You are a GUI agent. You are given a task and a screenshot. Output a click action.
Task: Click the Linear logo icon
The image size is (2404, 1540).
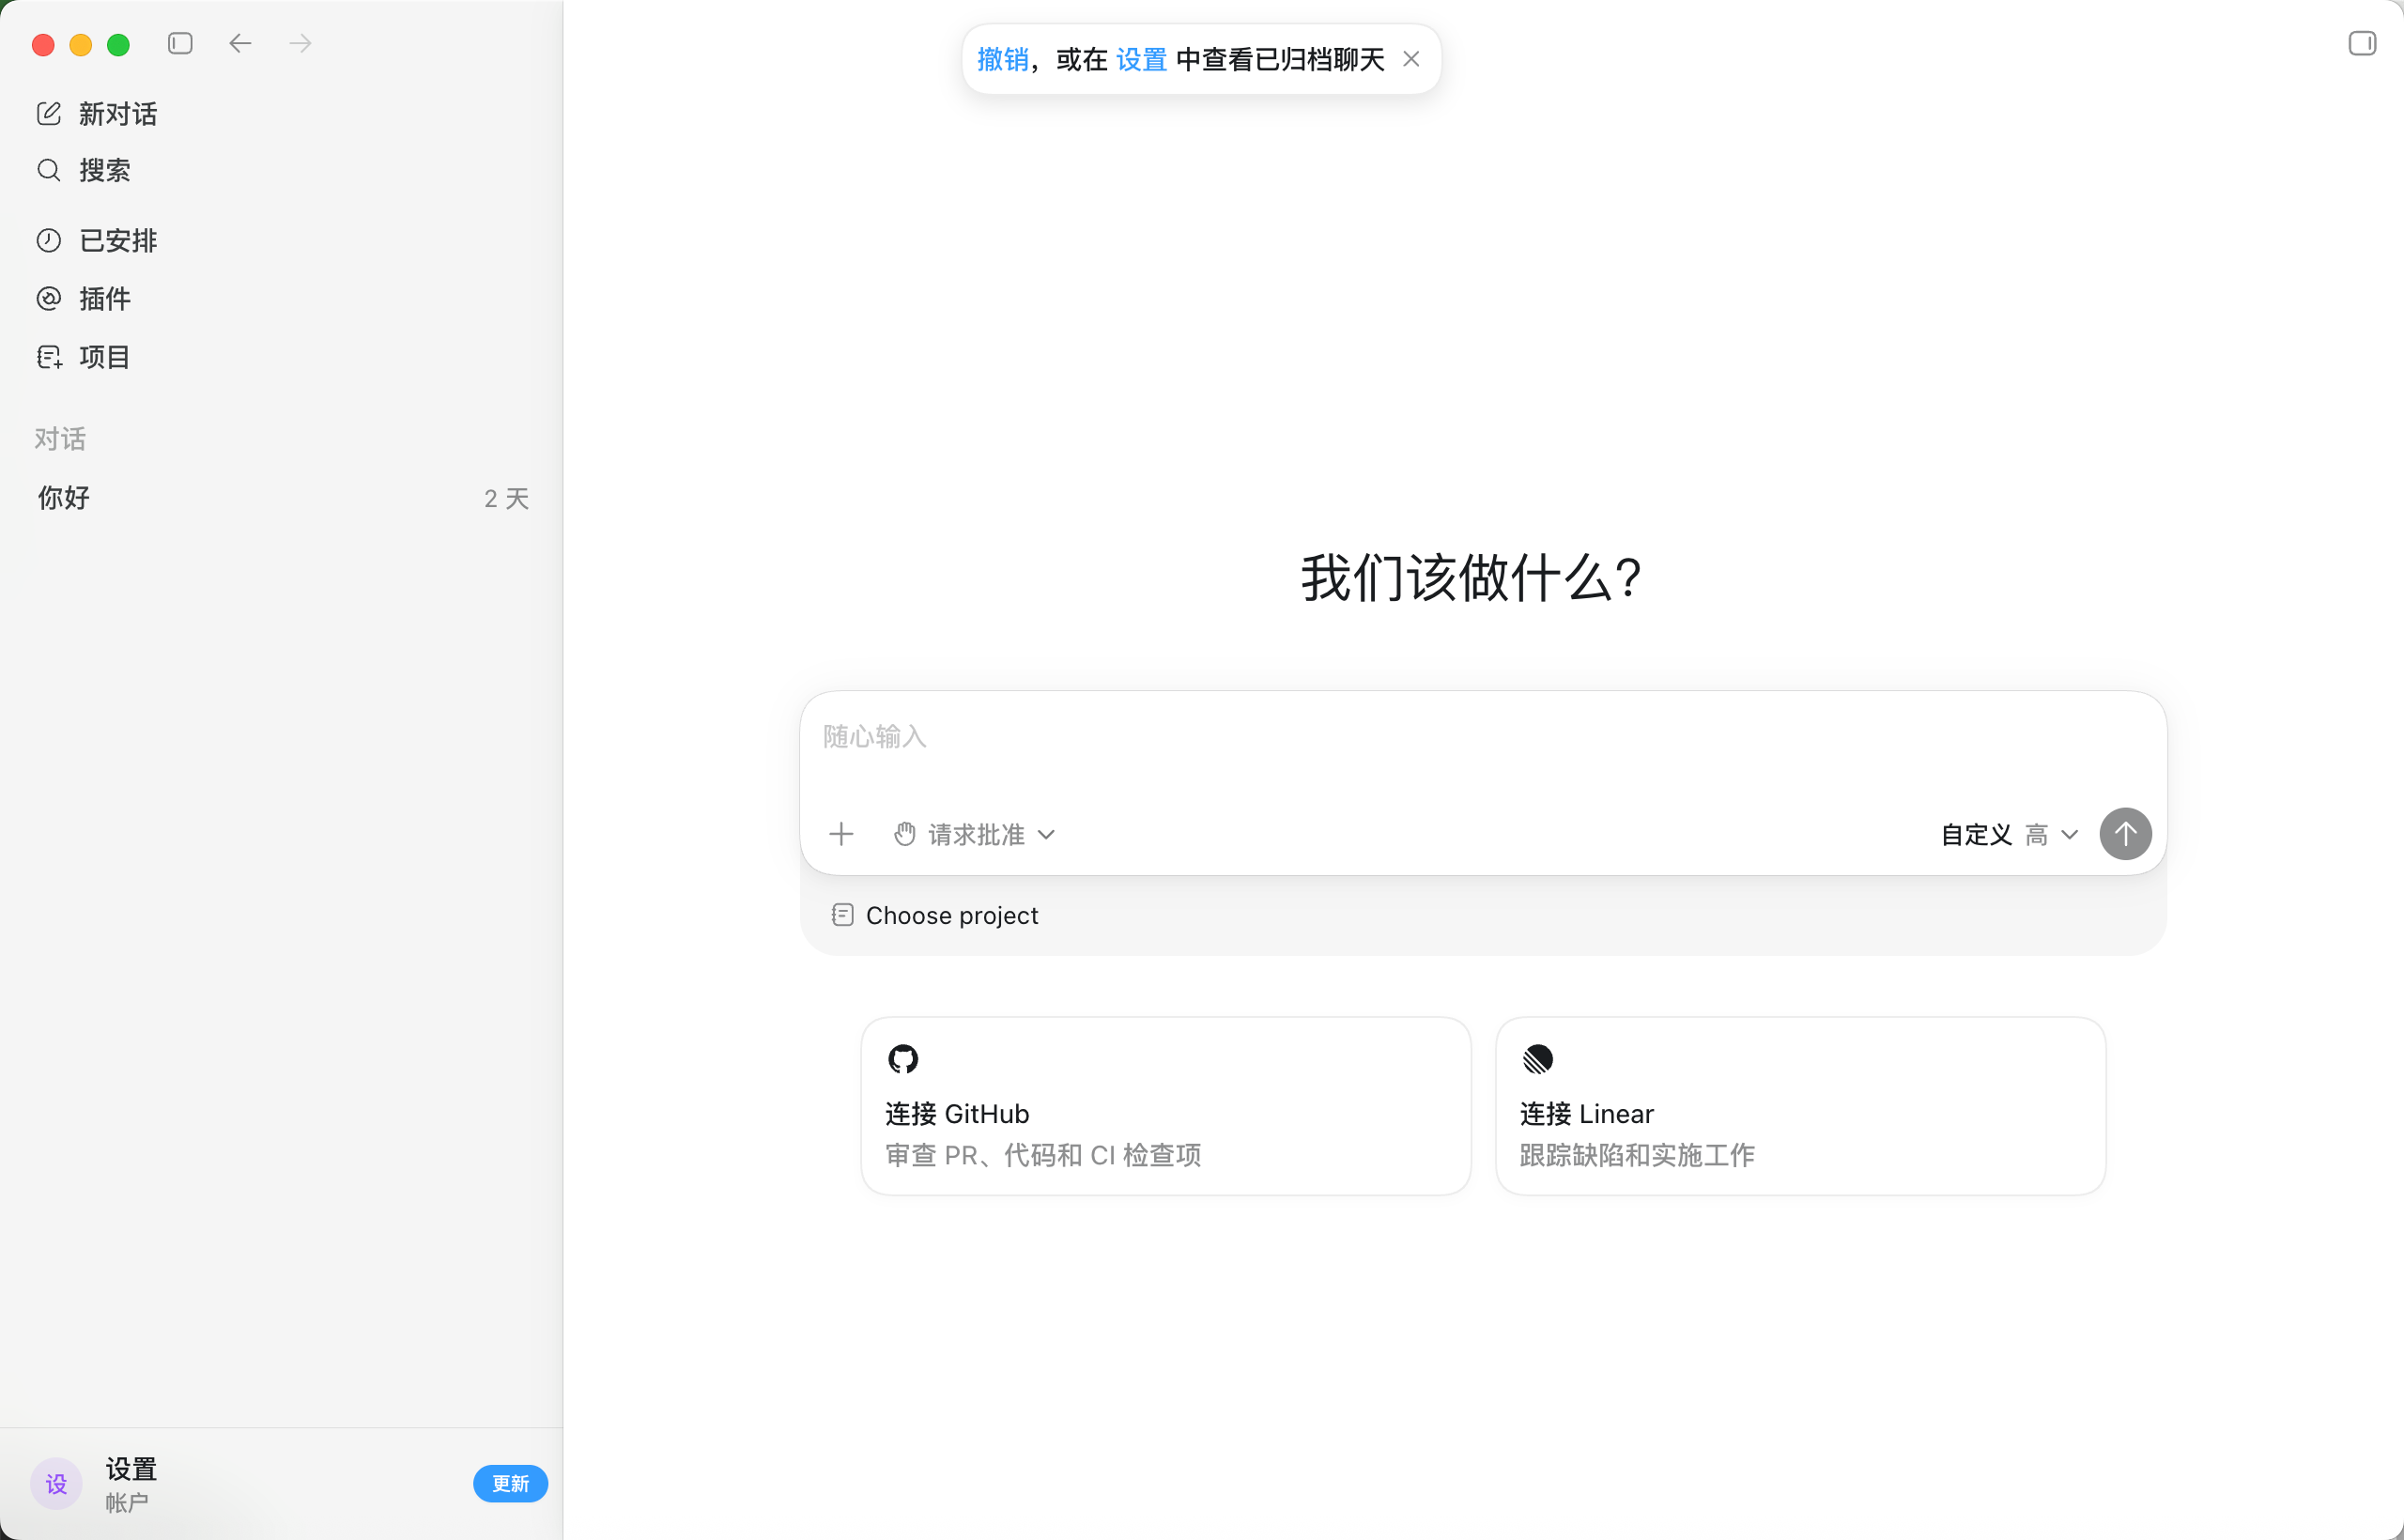(x=1538, y=1059)
